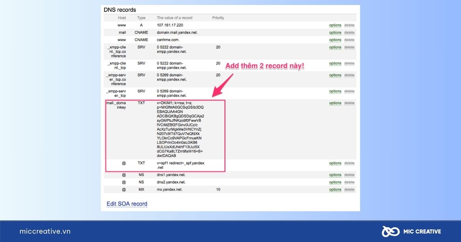Click the v=spf1 redirect value
461x242 pixels.
[x=181, y=165]
